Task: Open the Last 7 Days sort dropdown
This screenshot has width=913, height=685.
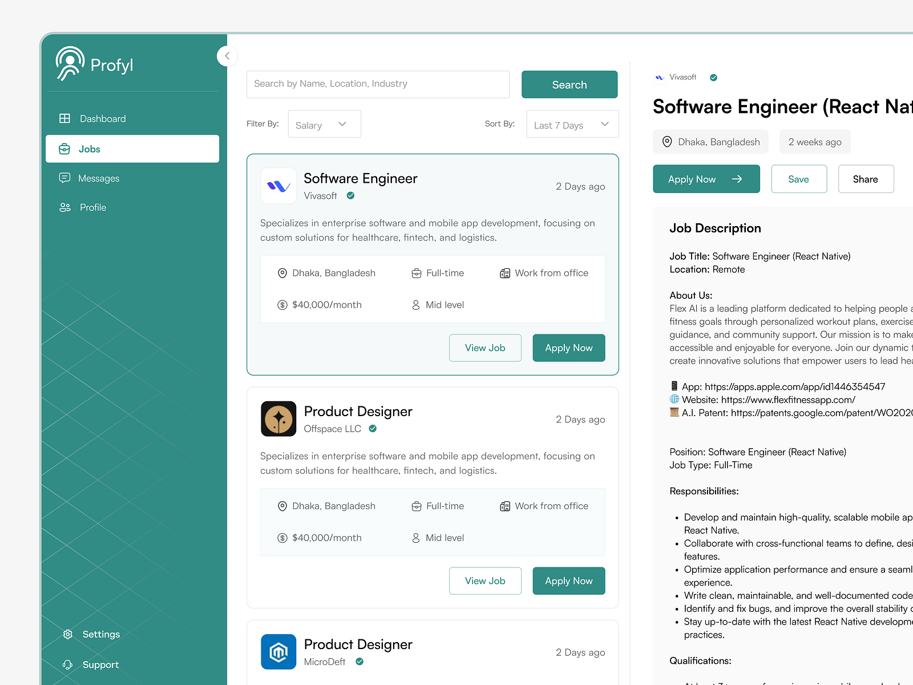Action: 572,124
